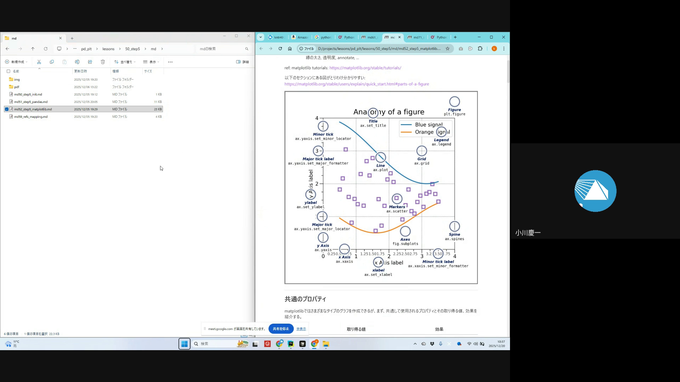Expand the 表示 view dropdown
This screenshot has width=680, height=382.
pyautogui.click(x=151, y=62)
